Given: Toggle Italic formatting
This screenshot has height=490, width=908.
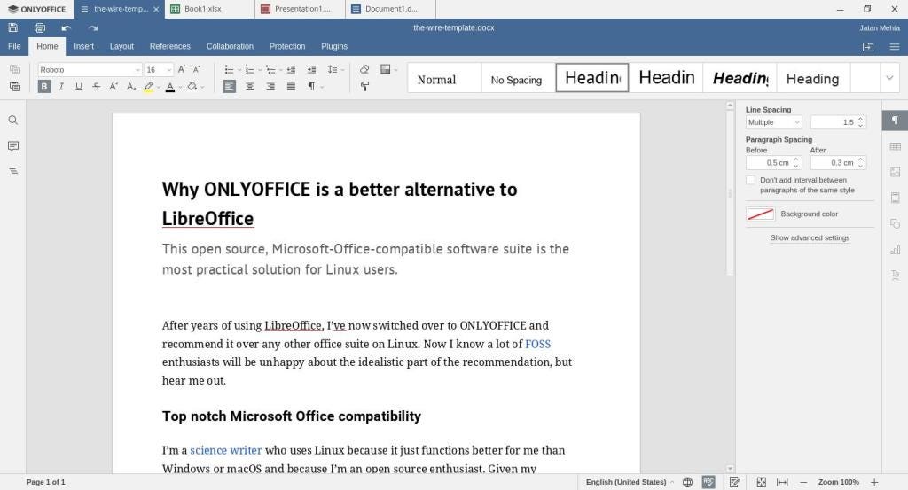Looking at the screenshot, I should point(61,87).
